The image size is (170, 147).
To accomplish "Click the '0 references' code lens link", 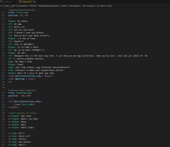I will point(13,90).
